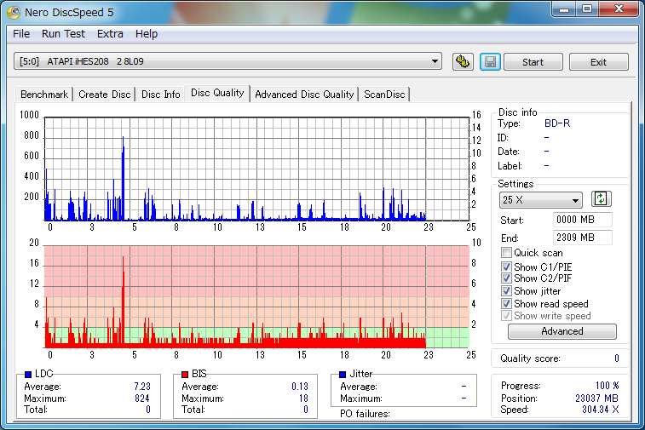The width and height of the screenshot is (645, 430).
Task: Click the tall LDC spike in upper graph
Action: coord(123,178)
